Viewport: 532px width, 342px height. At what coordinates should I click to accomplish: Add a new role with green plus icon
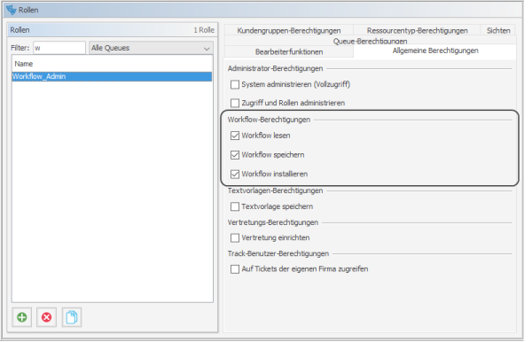coord(21,317)
